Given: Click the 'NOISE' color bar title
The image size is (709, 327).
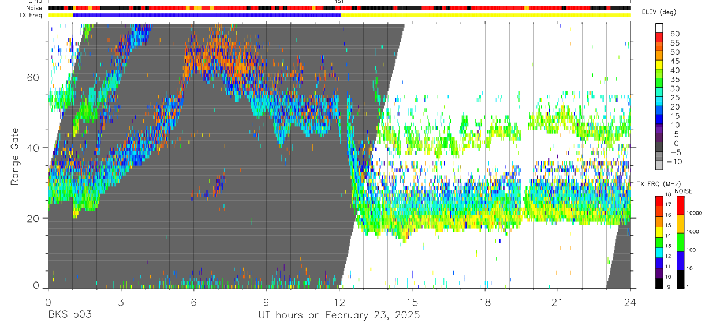Looking at the screenshot, I should click(684, 191).
